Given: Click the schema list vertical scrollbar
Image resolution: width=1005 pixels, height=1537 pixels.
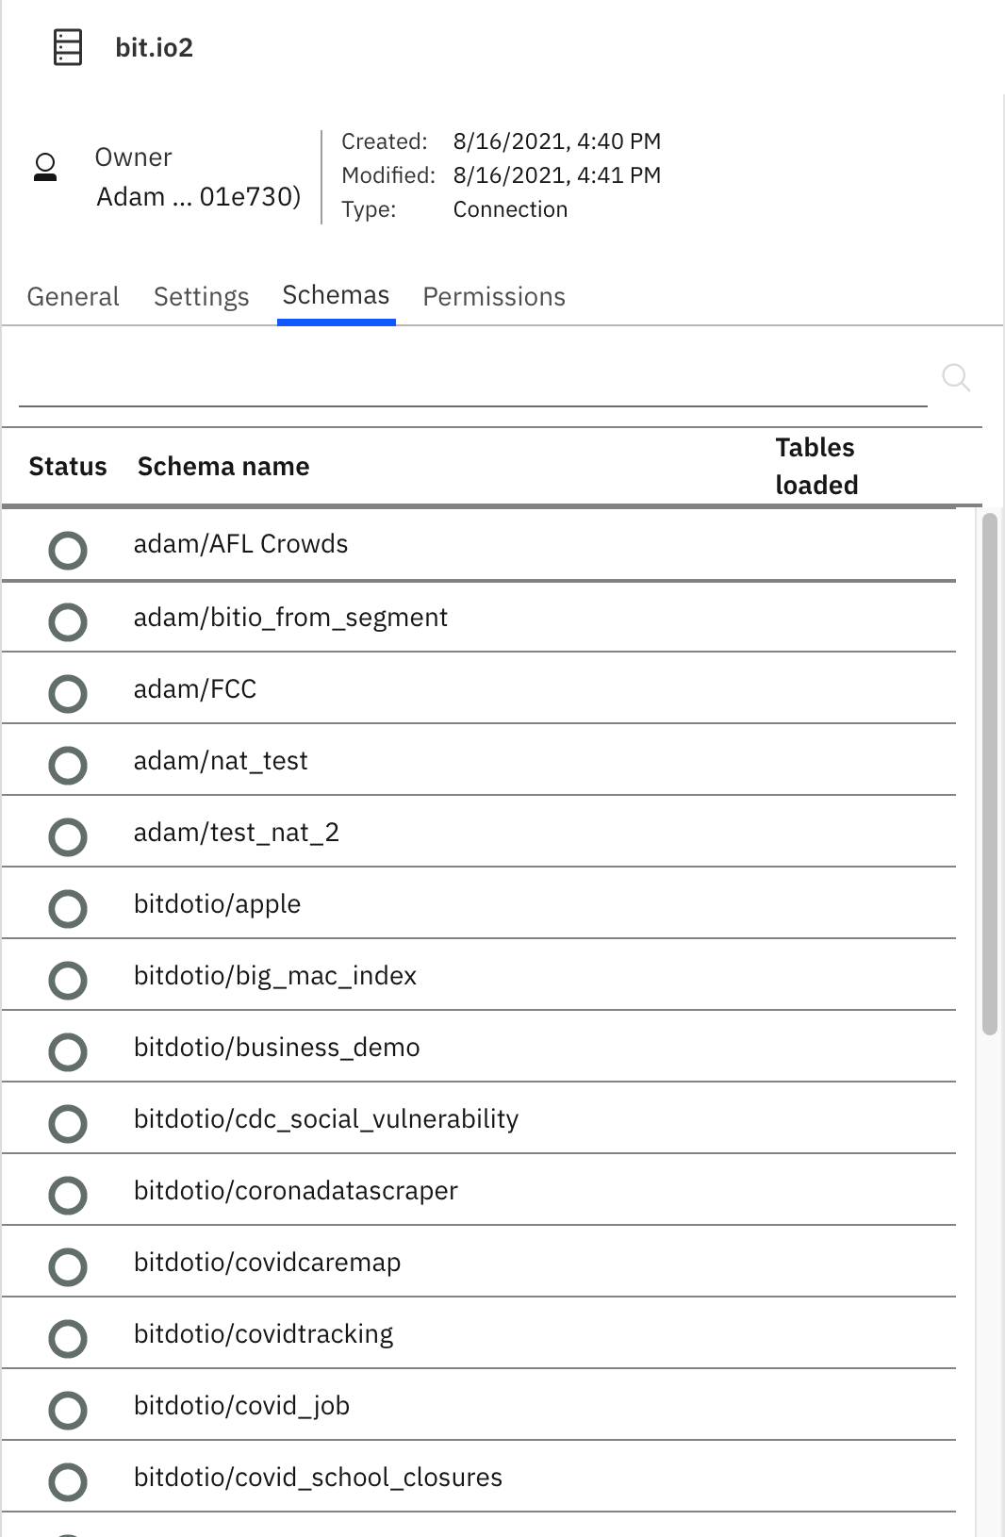Looking at the screenshot, I should click(989, 773).
